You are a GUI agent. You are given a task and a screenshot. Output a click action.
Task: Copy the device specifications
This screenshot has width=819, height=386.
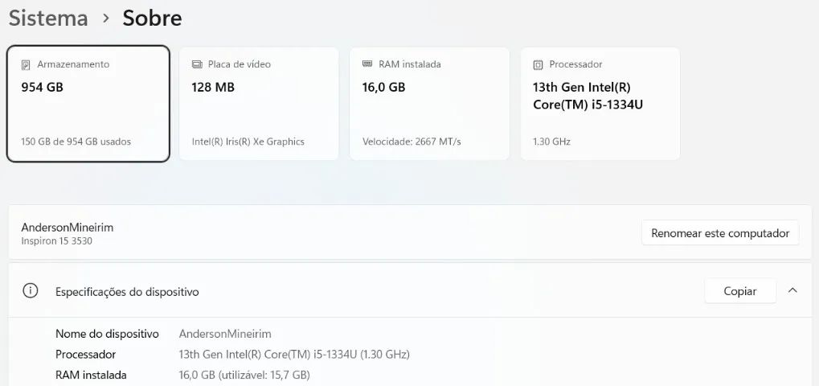click(x=740, y=291)
